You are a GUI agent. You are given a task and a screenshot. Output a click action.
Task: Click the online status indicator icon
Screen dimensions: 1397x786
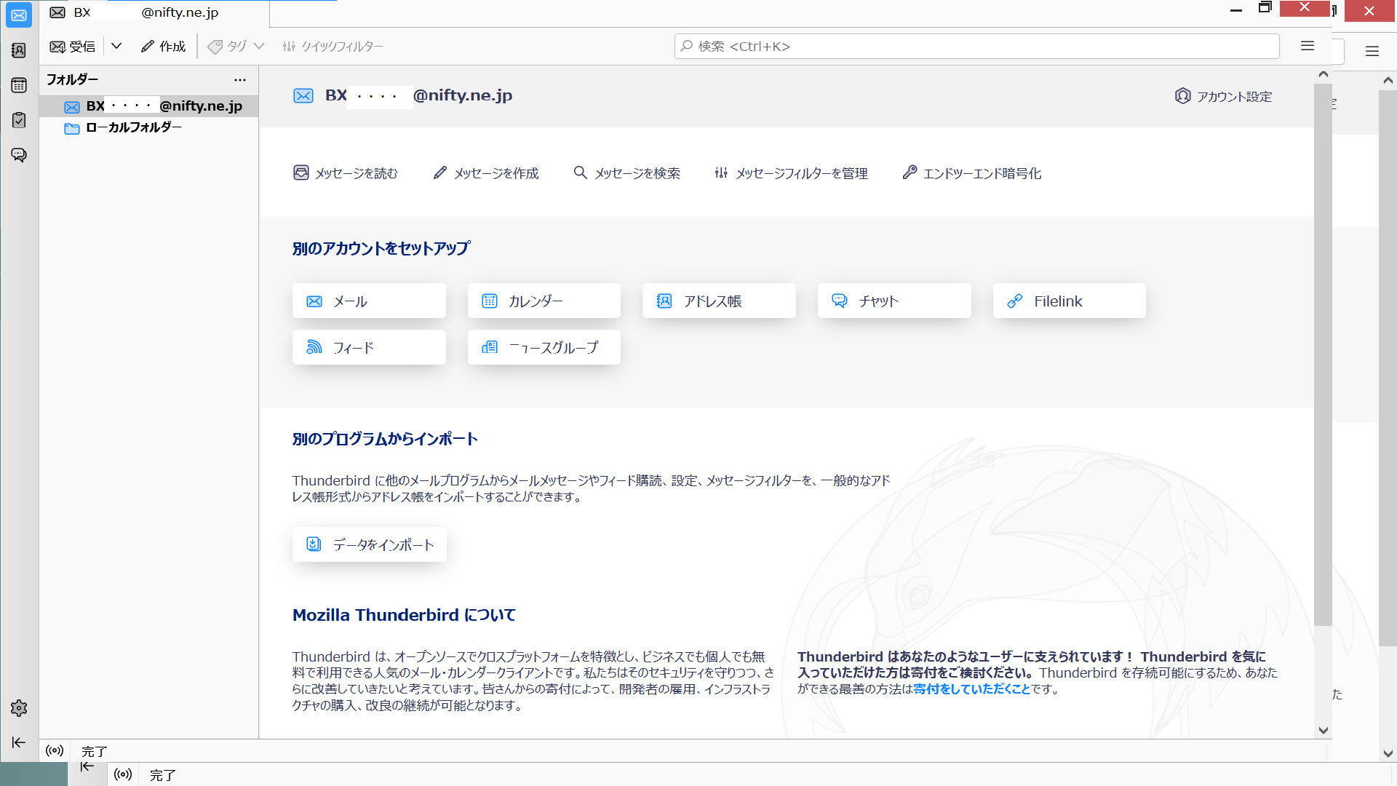(x=55, y=750)
